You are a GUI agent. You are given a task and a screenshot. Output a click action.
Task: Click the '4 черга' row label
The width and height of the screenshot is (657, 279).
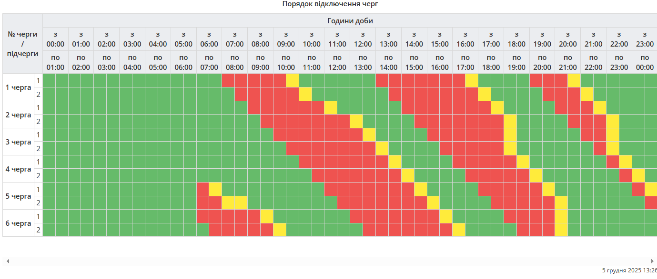[18, 169]
